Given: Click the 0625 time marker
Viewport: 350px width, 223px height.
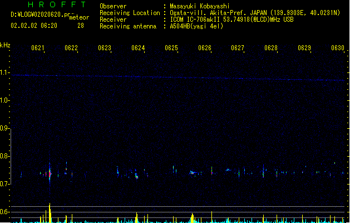Looking at the screenshot, I should [171, 48].
